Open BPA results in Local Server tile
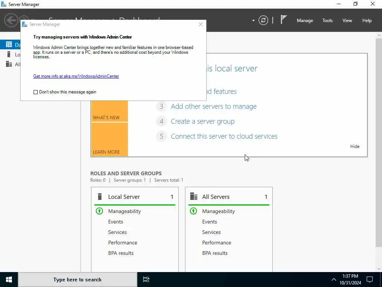Viewport: 382px width, 287px height. [120, 253]
